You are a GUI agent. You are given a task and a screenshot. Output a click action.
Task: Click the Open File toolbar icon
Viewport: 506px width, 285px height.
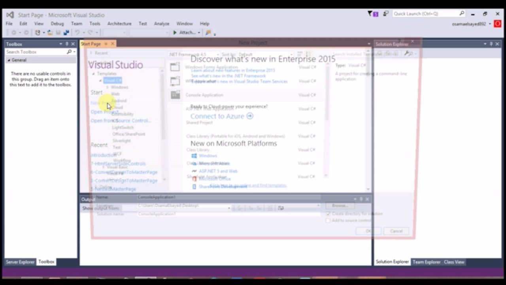click(50, 32)
